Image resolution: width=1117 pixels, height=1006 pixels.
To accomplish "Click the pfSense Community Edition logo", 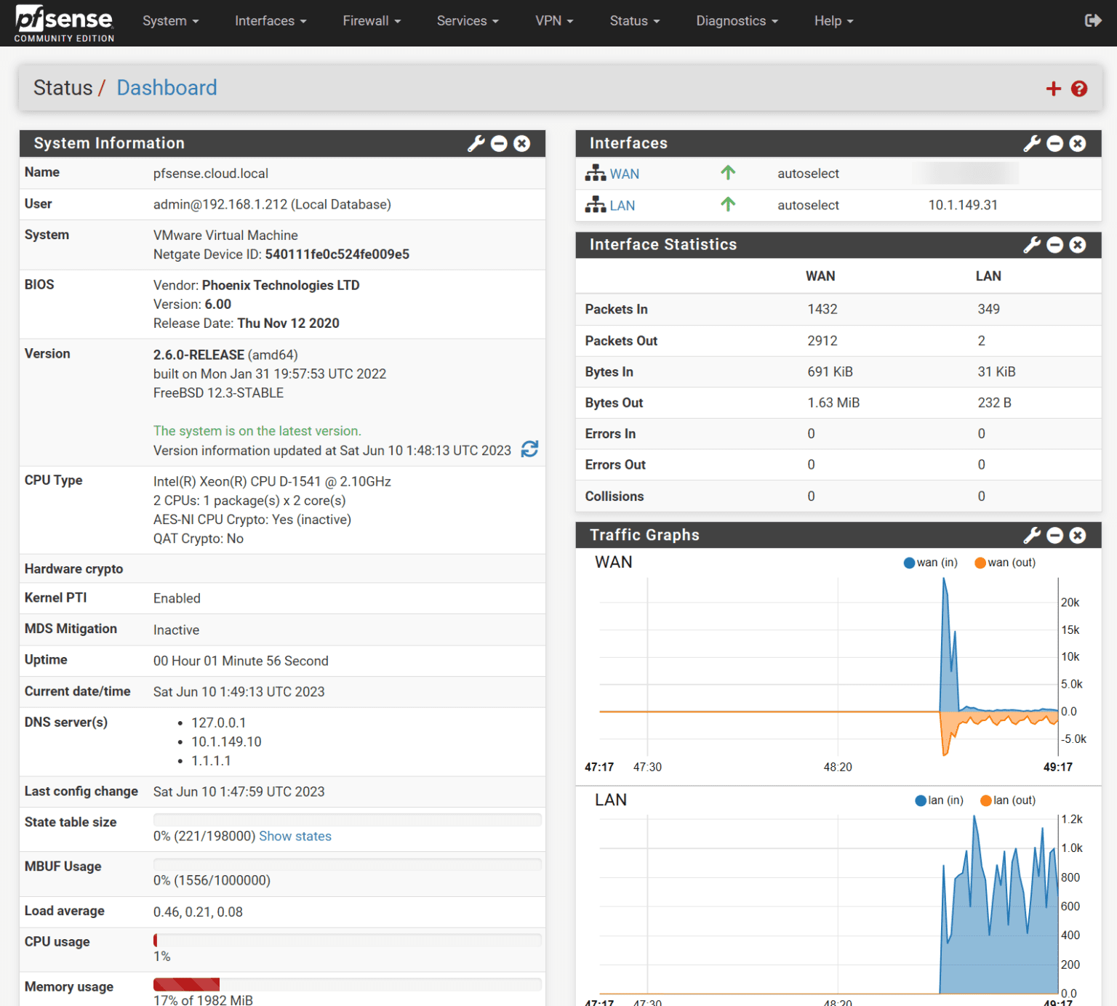I will coord(63,22).
